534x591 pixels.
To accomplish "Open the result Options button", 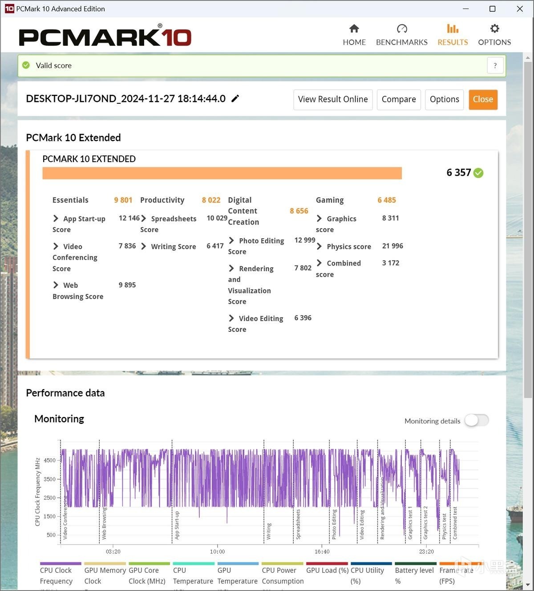I will pos(444,99).
